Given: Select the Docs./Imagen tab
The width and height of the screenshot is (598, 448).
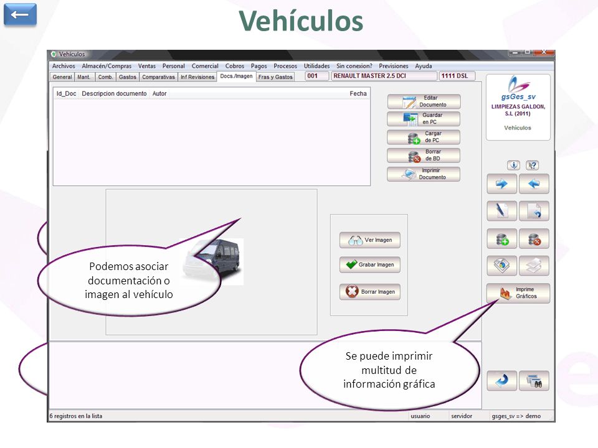Looking at the screenshot, I should 237,76.
